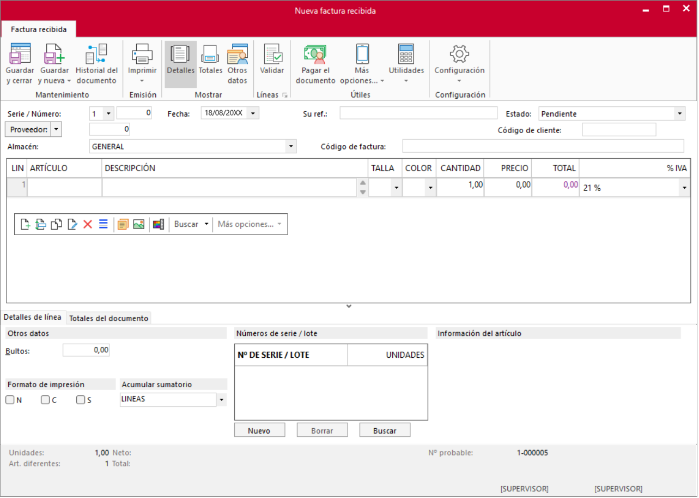Click the CANTIDAD cell in line 1

460,187
